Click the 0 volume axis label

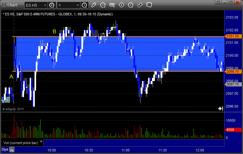227,138
